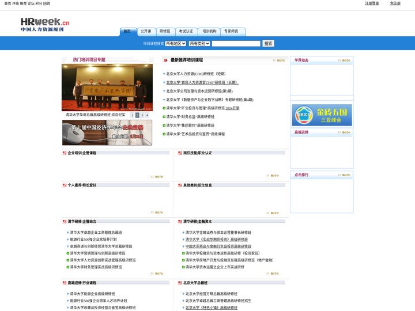415x311 pixels.
Task: Open the 研修班 tab
Action: pyautogui.click(x=165, y=32)
